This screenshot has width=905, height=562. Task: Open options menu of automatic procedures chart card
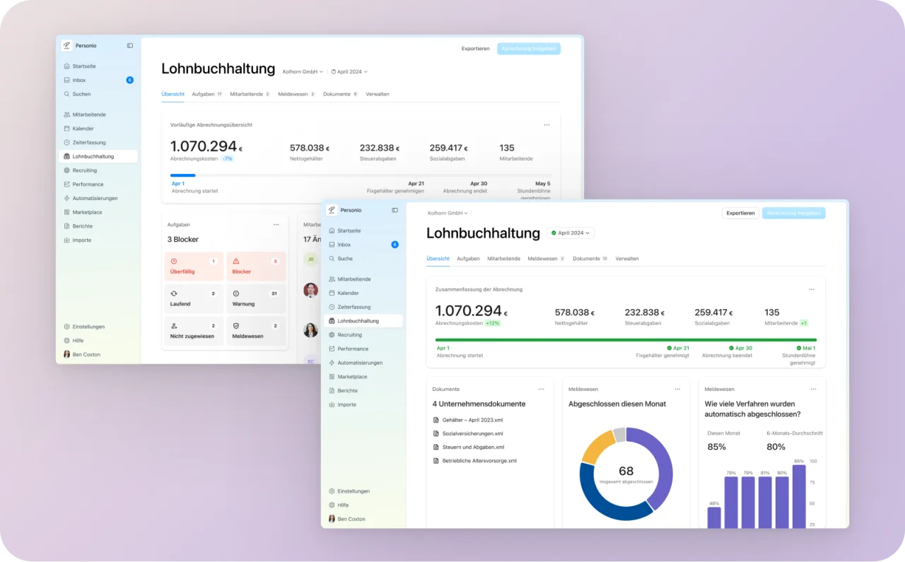pyautogui.click(x=813, y=389)
